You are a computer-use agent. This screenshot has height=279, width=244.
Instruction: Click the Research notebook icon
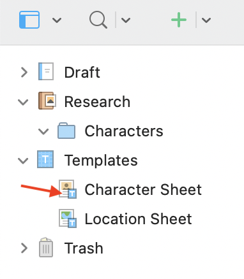[47, 101]
